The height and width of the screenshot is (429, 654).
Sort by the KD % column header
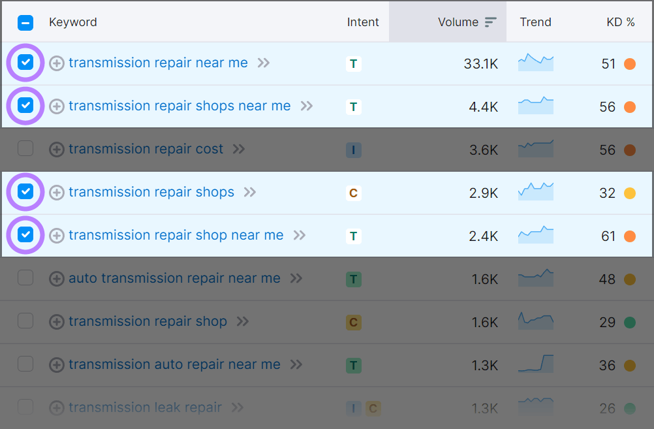[621, 22]
